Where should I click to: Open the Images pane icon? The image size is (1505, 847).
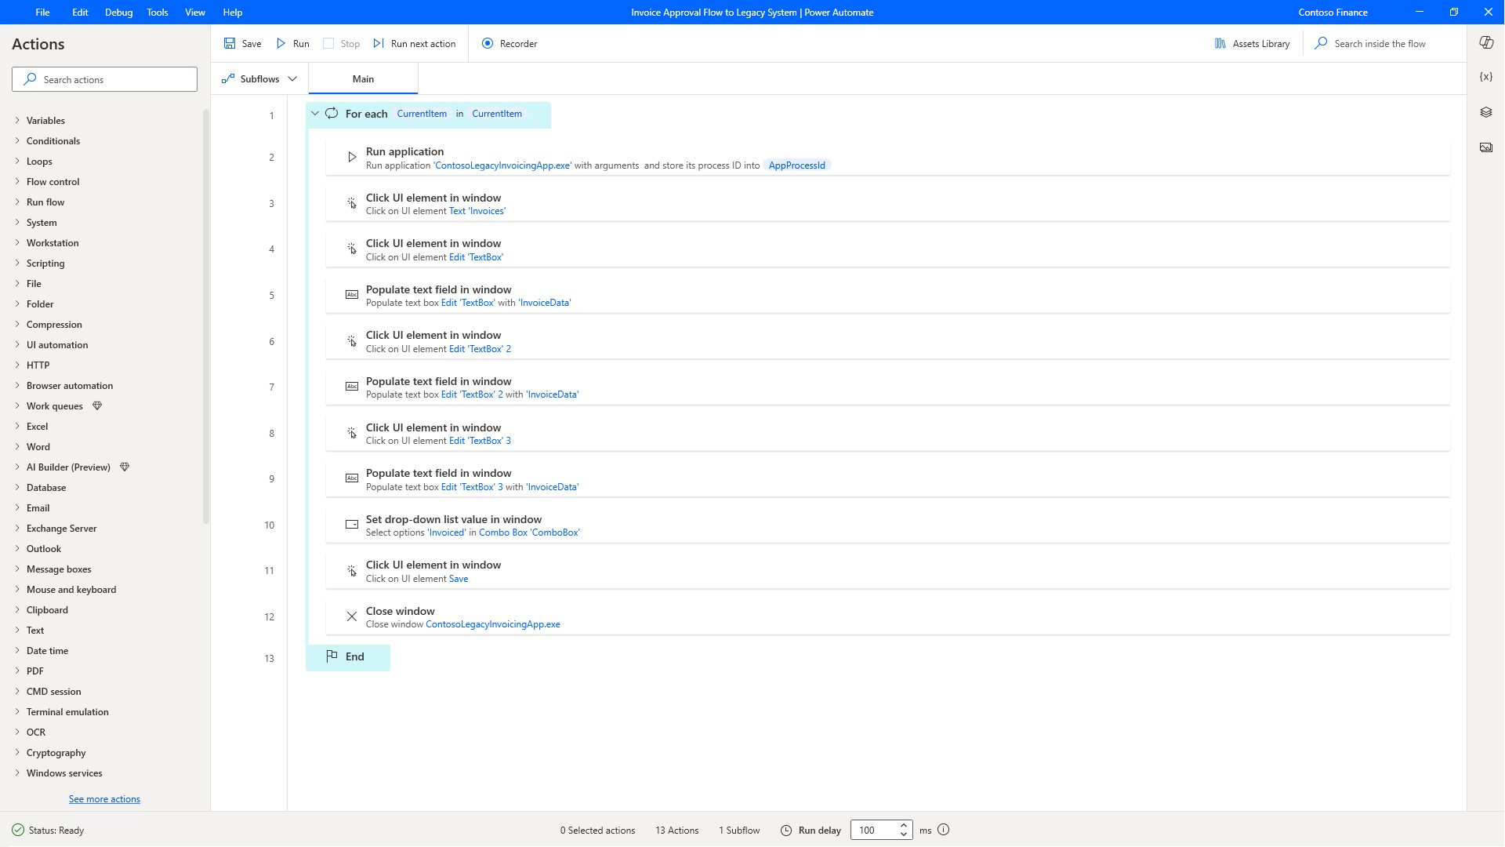click(x=1485, y=147)
